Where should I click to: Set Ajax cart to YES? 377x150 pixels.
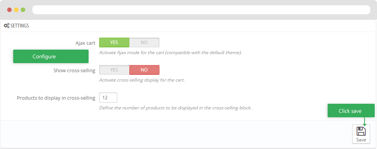pos(114,42)
